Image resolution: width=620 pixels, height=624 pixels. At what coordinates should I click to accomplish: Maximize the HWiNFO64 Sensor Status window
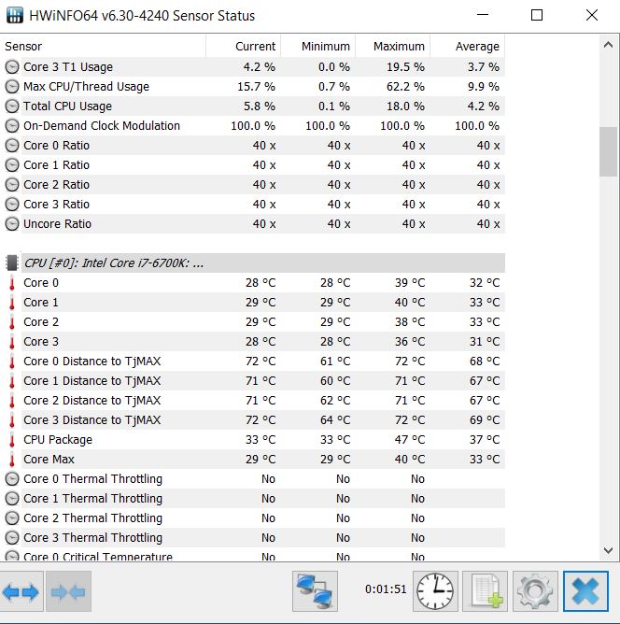pyautogui.click(x=537, y=15)
